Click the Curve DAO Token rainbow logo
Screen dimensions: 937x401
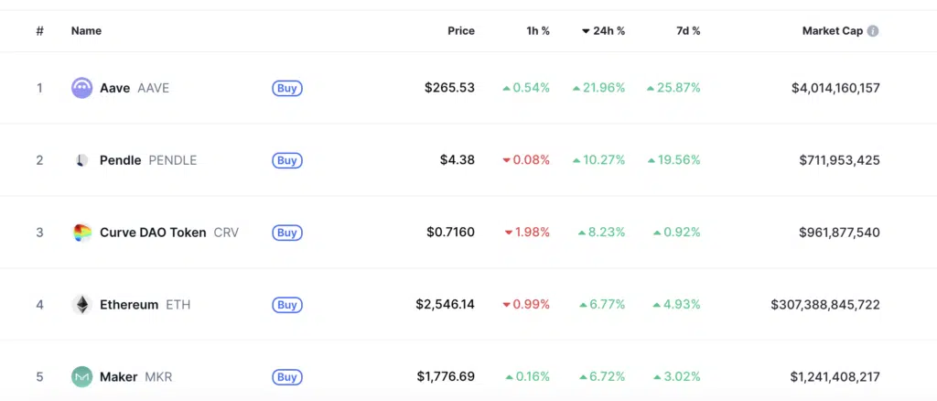[x=81, y=233]
